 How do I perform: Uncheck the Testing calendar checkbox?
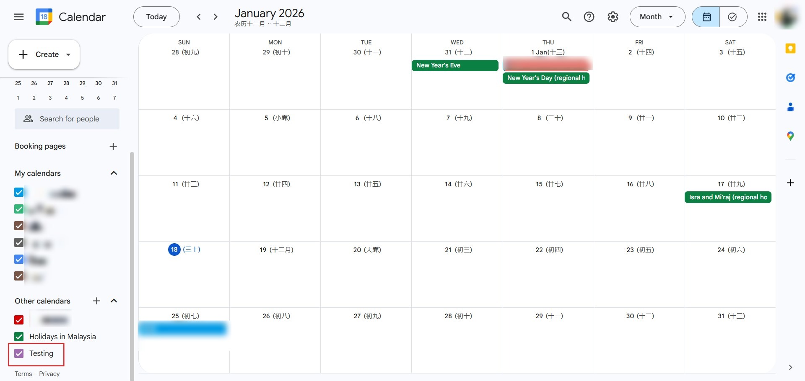point(19,353)
